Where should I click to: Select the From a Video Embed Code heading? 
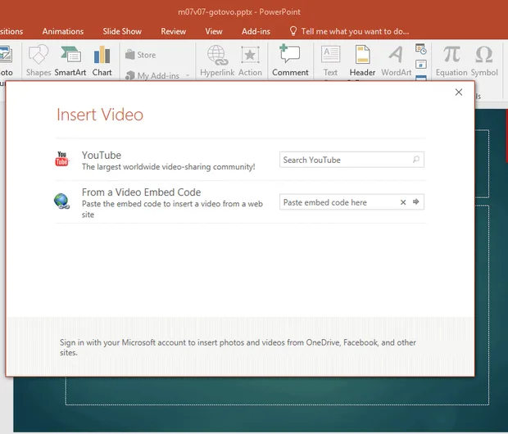tap(141, 192)
